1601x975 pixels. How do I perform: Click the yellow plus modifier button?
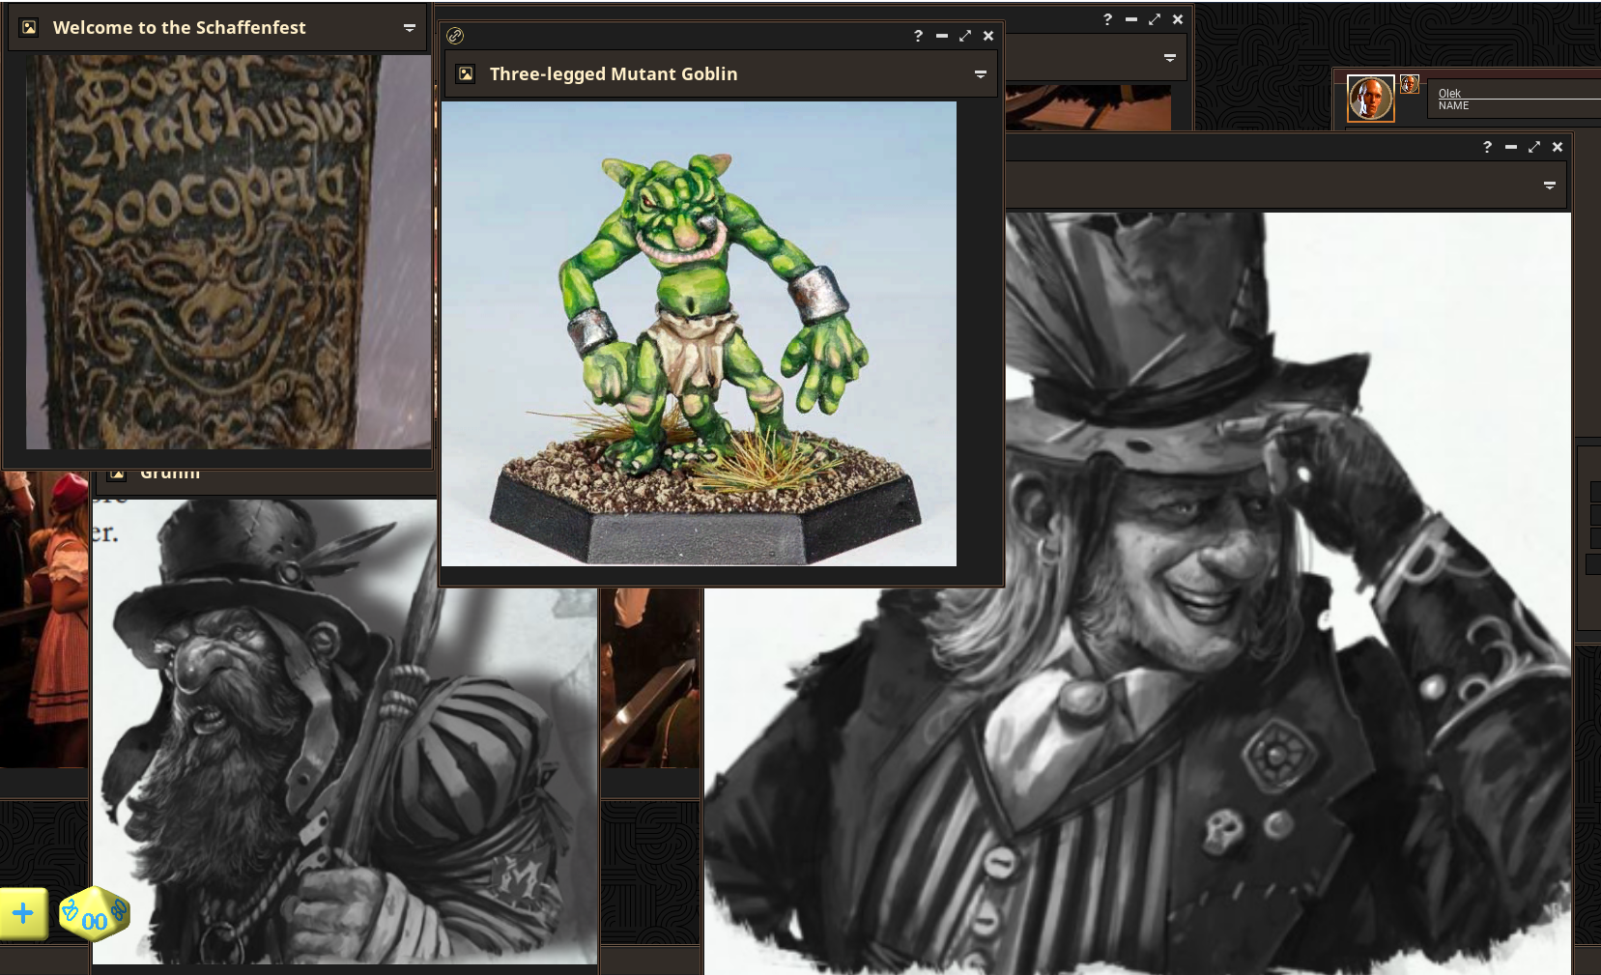click(x=23, y=913)
